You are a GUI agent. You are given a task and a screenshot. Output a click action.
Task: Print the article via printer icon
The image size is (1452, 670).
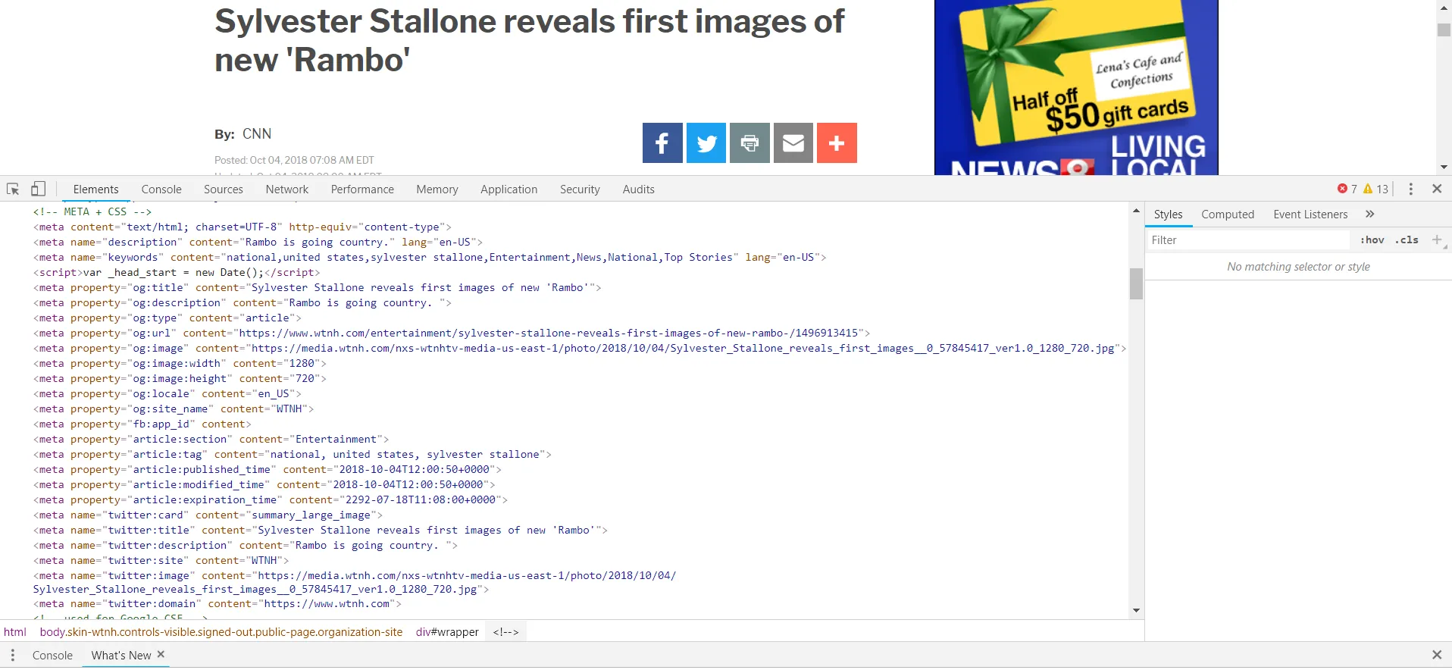pos(749,143)
